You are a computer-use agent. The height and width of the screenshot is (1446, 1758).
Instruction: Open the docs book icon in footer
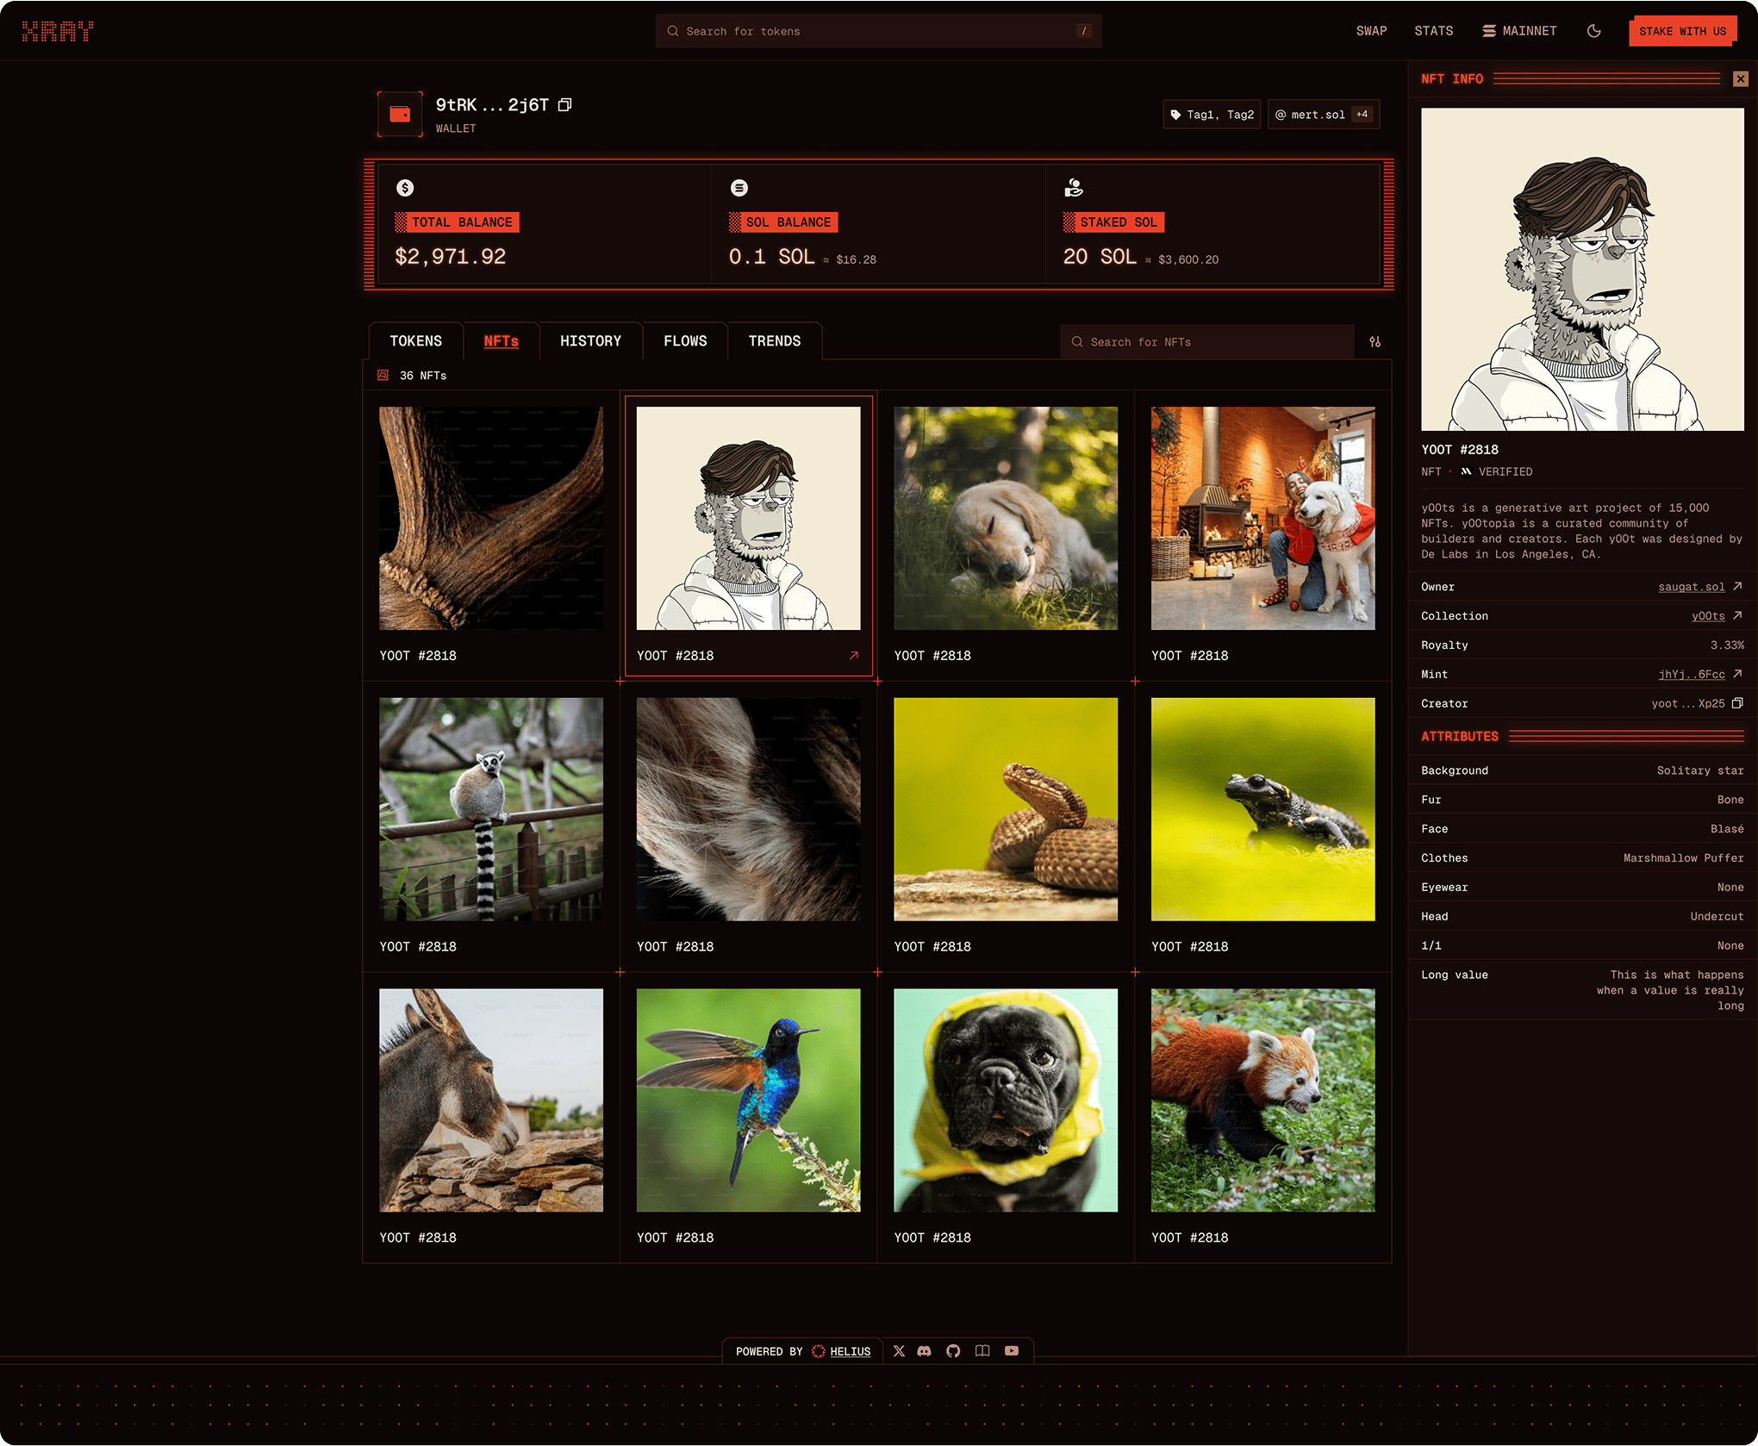tap(982, 1350)
